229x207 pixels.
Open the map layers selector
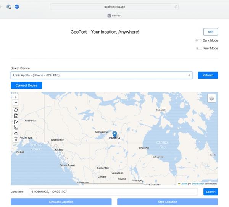[212, 98]
